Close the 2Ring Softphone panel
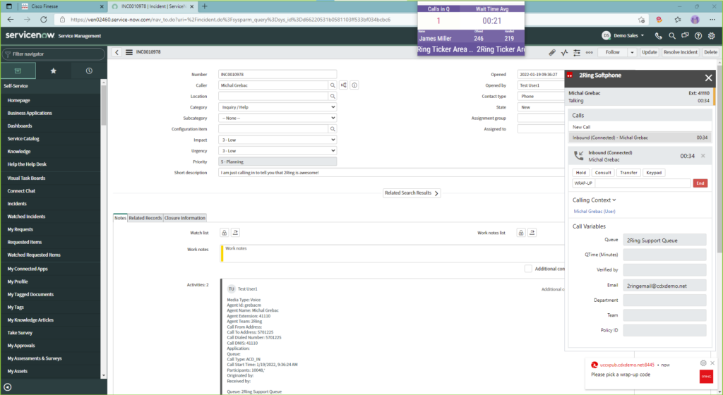This screenshot has height=395, width=723. click(x=708, y=78)
